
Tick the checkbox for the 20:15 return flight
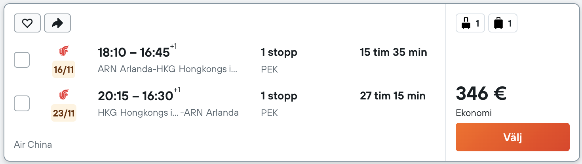click(x=22, y=103)
